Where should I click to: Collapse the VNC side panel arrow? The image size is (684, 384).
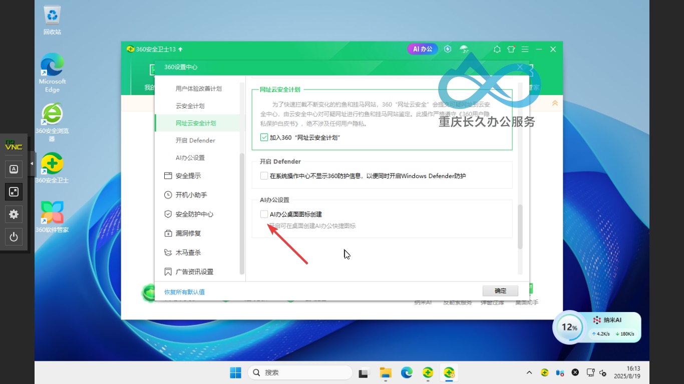(x=32, y=163)
